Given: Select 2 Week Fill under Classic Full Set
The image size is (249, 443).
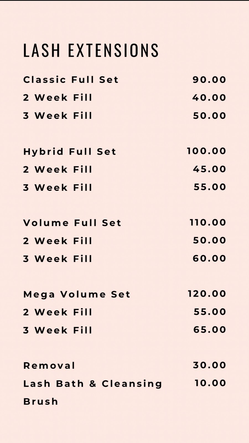Looking at the screenshot, I should click(x=58, y=98).
